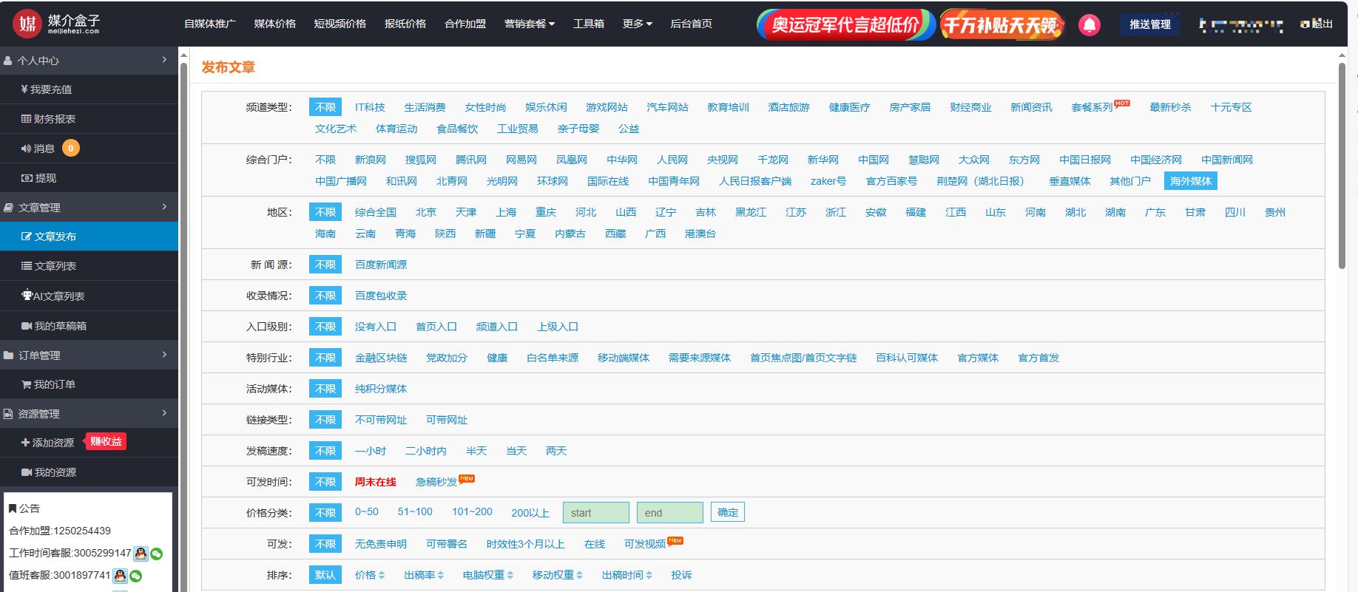Choose the 51~100 price range
Image resolution: width=1358 pixels, height=592 pixels.
(415, 511)
